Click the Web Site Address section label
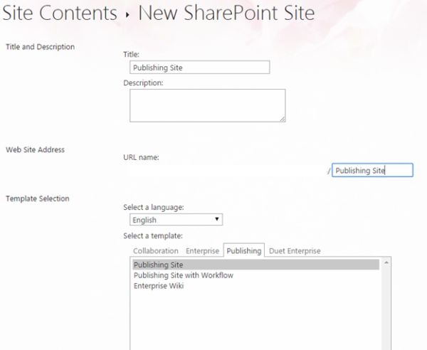The width and height of the screenshot is (427, 350). point(35,149)
